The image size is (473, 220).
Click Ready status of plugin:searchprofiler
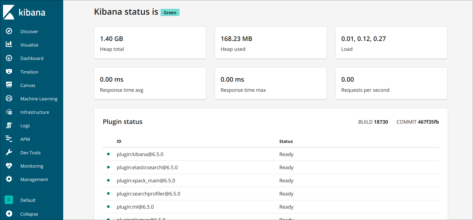[286, 194]
